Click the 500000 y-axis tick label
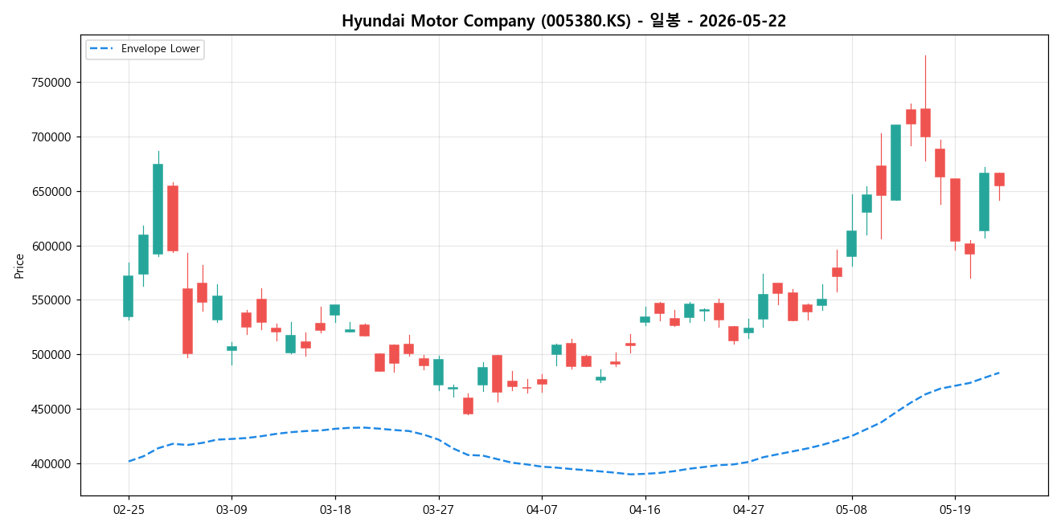1061x530 pixels. tap(53, 355)
